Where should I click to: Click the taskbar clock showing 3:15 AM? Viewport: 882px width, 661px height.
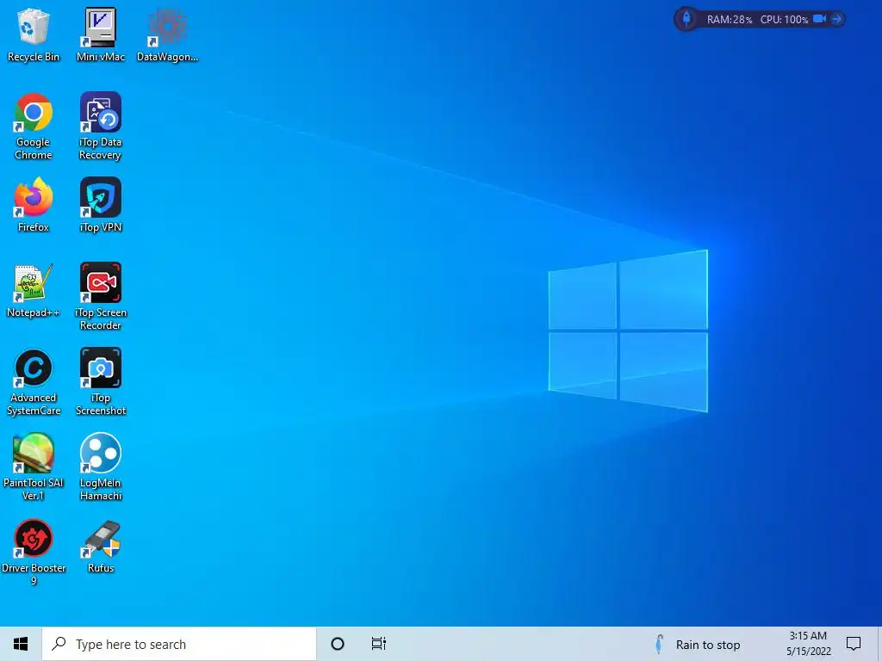(808, 644)
